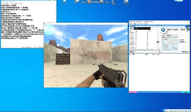The height and width of the screenshot is (112, 191).
Task: Select the Alignment radio button
Action: (x=172, y=47)
